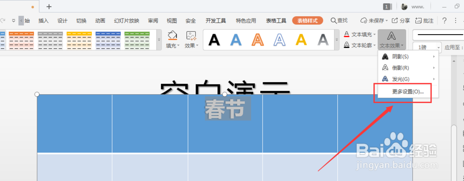Apply the yellow solid A text style
The image size is (464, 181).
302,40
